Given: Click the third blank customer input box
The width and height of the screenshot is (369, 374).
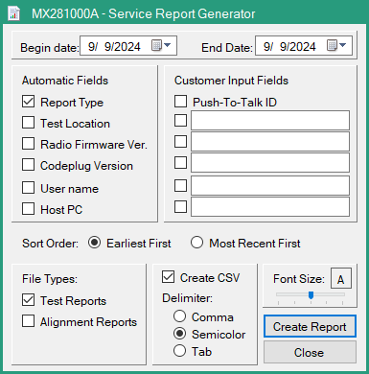Looking at the screenshot, I should tap(270, 163).
